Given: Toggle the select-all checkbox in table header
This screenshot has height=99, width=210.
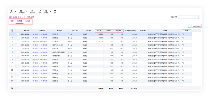Looking at the screenshot, I should point(18,31).
